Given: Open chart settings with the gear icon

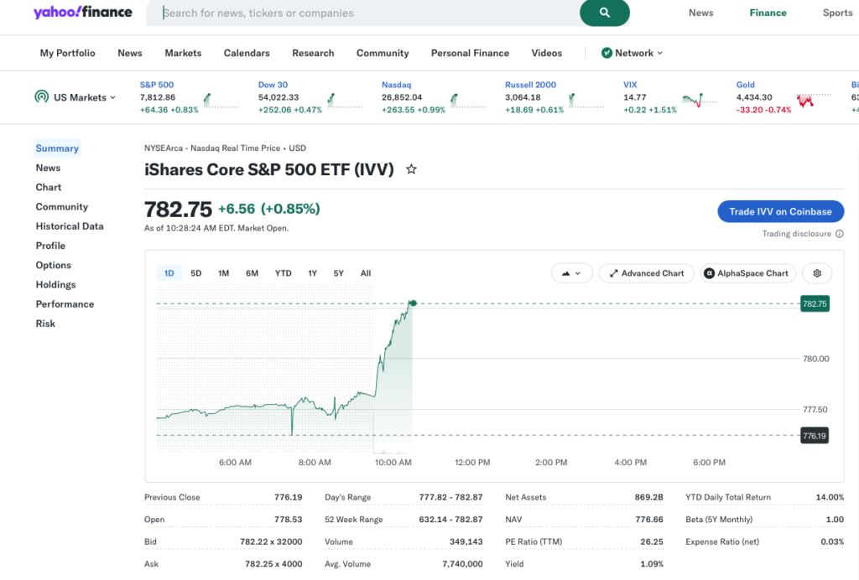Looking at the screenshot, I should (817, 273).
